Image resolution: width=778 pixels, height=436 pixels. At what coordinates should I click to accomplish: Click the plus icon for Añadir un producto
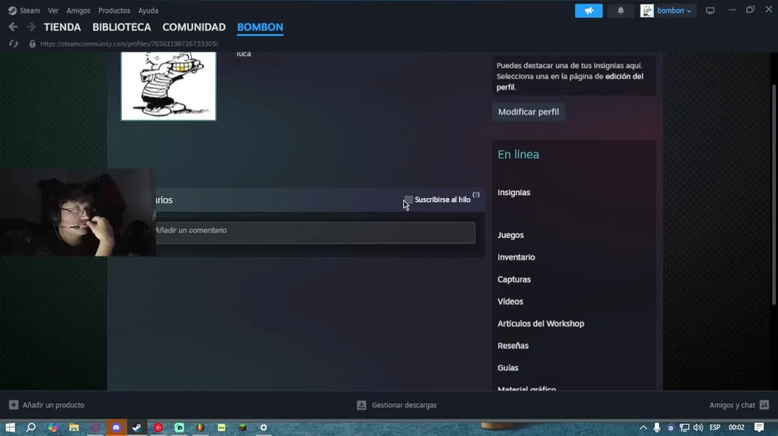[13, 405]
